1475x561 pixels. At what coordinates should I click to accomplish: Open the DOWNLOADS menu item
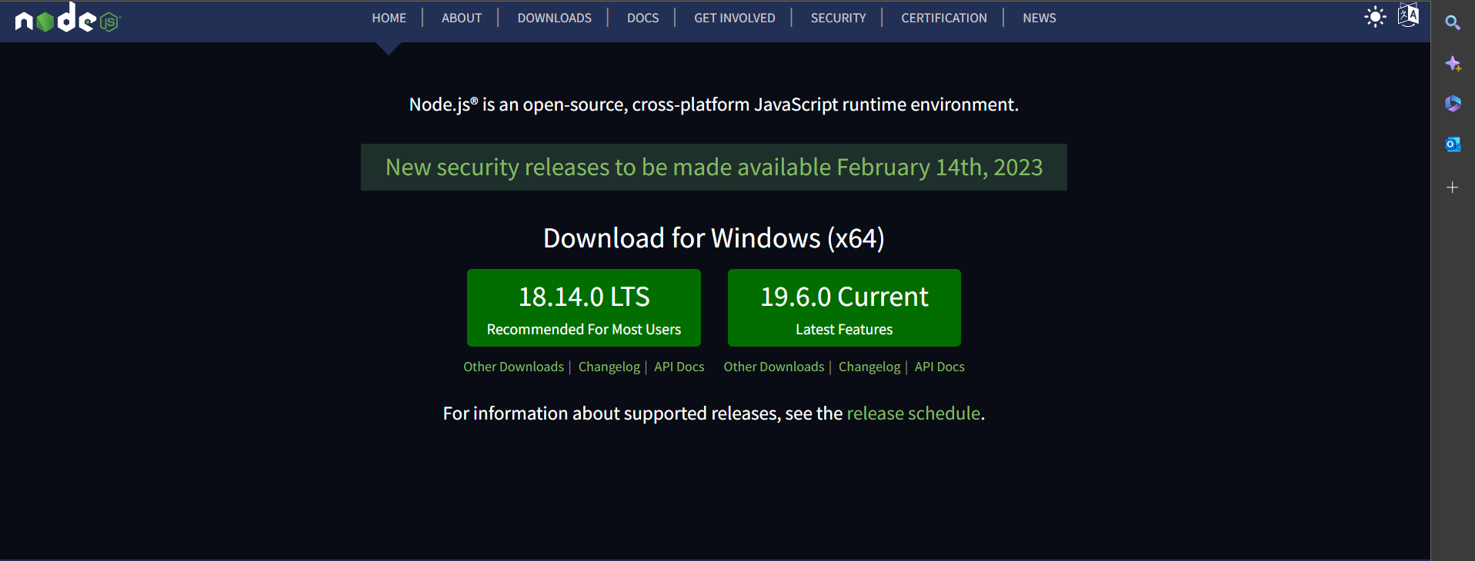click(x=554, y=18)
